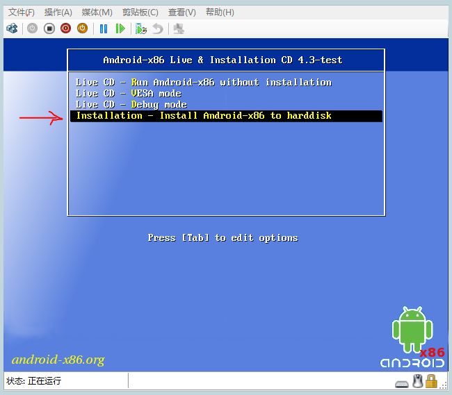This screenshot has width=452, height=395.
Task: Create a checkpoint with the snapshot icon
Action: point(141,28)
